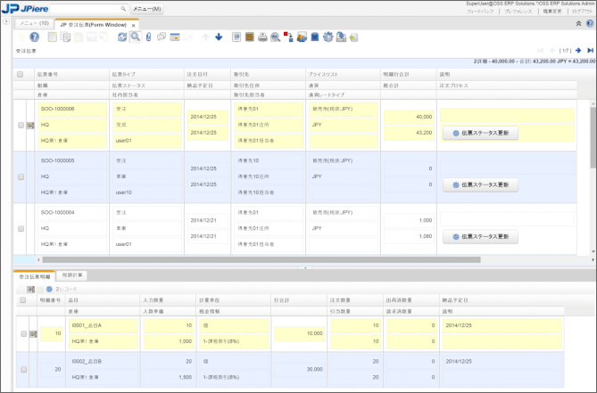Open the active workflows icon
This screenshot has height=393, width=597.
(x=288, y=37)
